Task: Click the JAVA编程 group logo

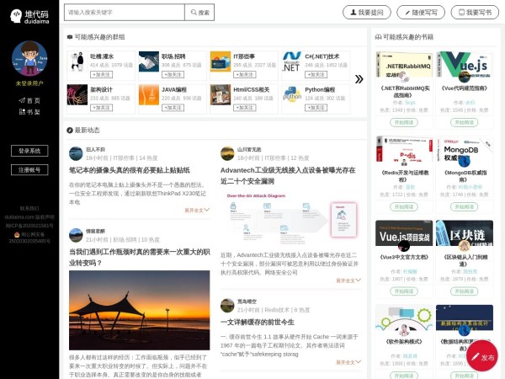Action: 148,94
